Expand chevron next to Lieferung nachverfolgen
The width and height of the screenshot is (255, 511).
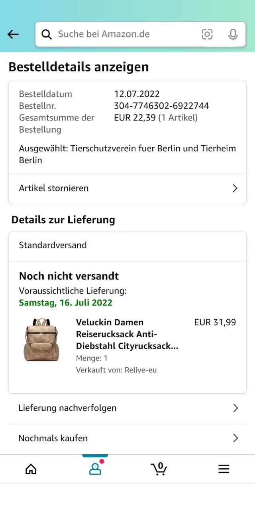235,408
